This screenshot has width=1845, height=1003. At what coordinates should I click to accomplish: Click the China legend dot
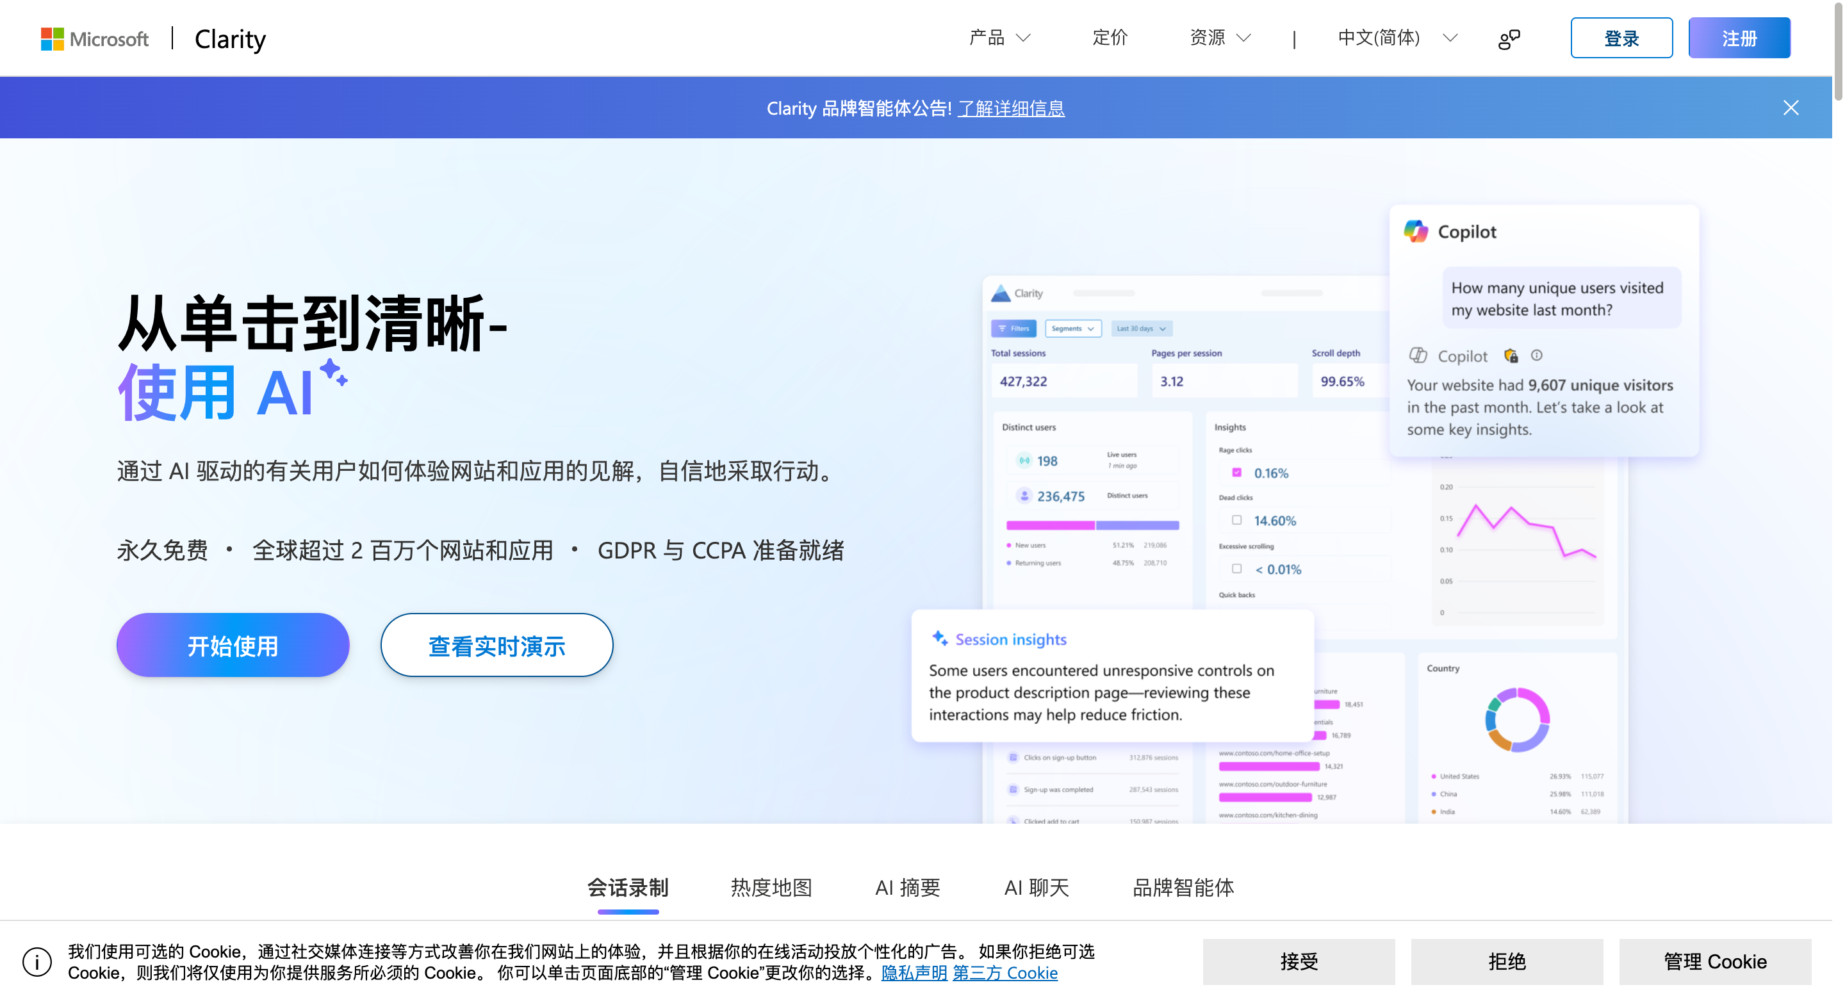(x=1433, y=794)
